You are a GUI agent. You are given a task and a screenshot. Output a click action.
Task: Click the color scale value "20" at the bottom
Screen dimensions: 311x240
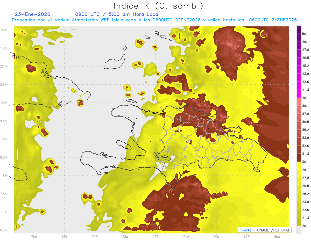[x=304, y=226]
